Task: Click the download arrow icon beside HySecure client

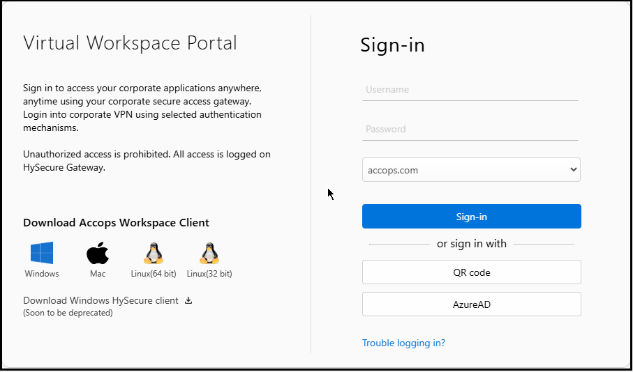Action: pyautogui.click(x=188, y=301)
